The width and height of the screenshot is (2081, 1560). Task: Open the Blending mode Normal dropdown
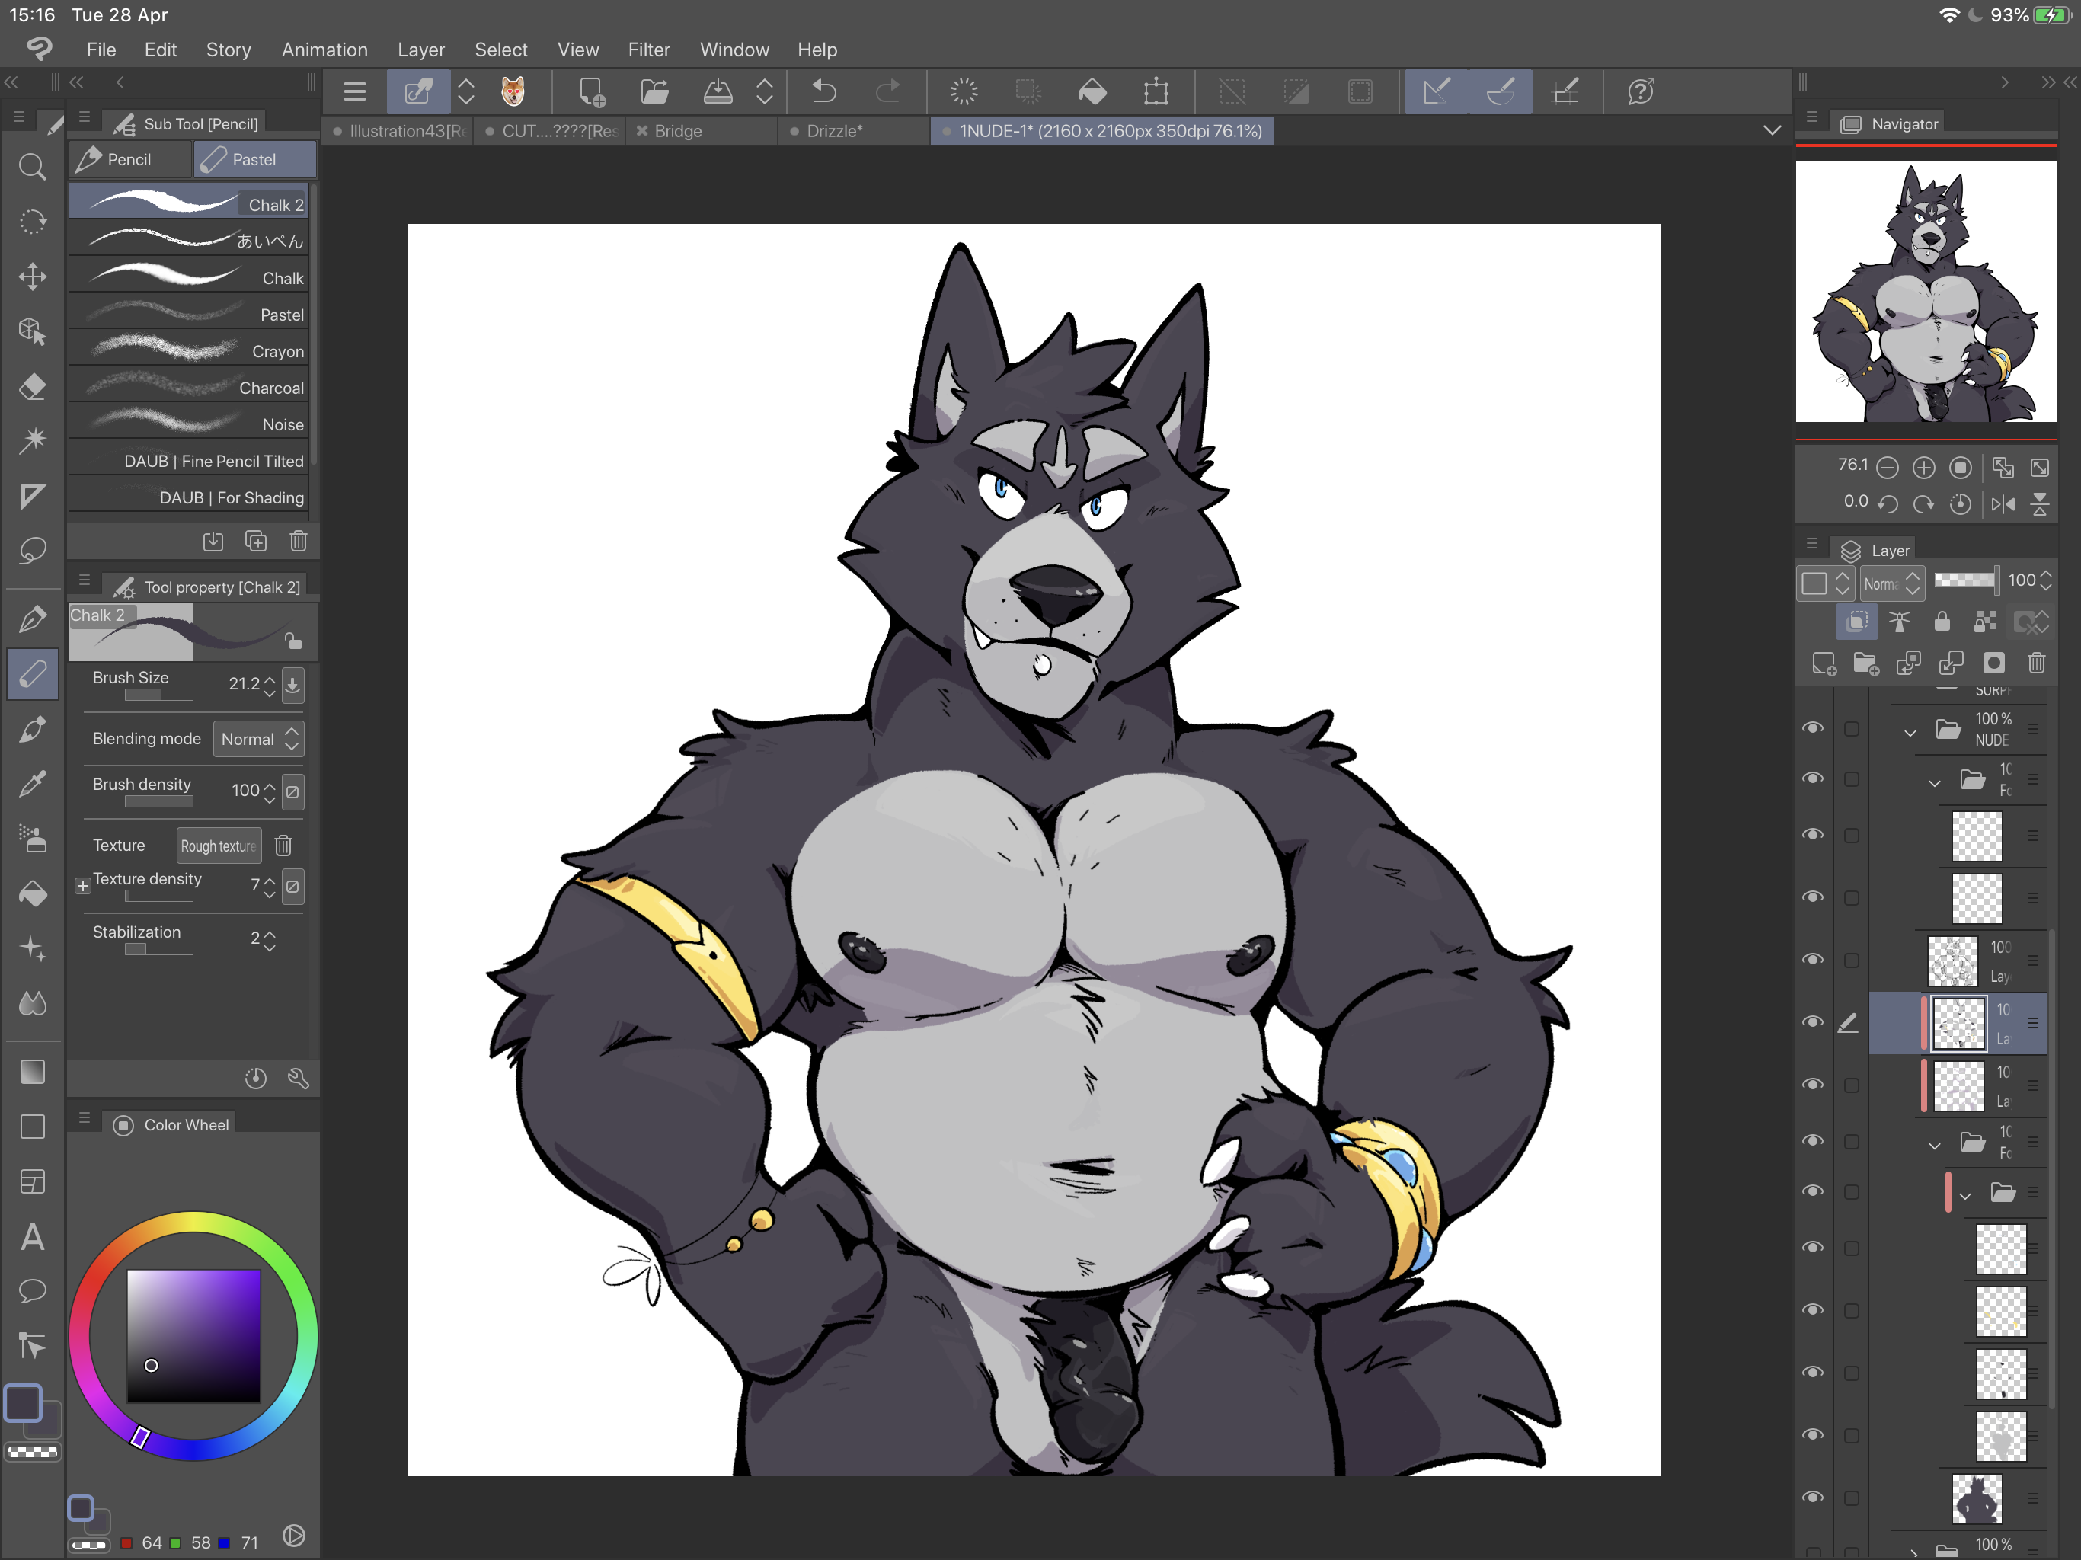tap(259, 740)
